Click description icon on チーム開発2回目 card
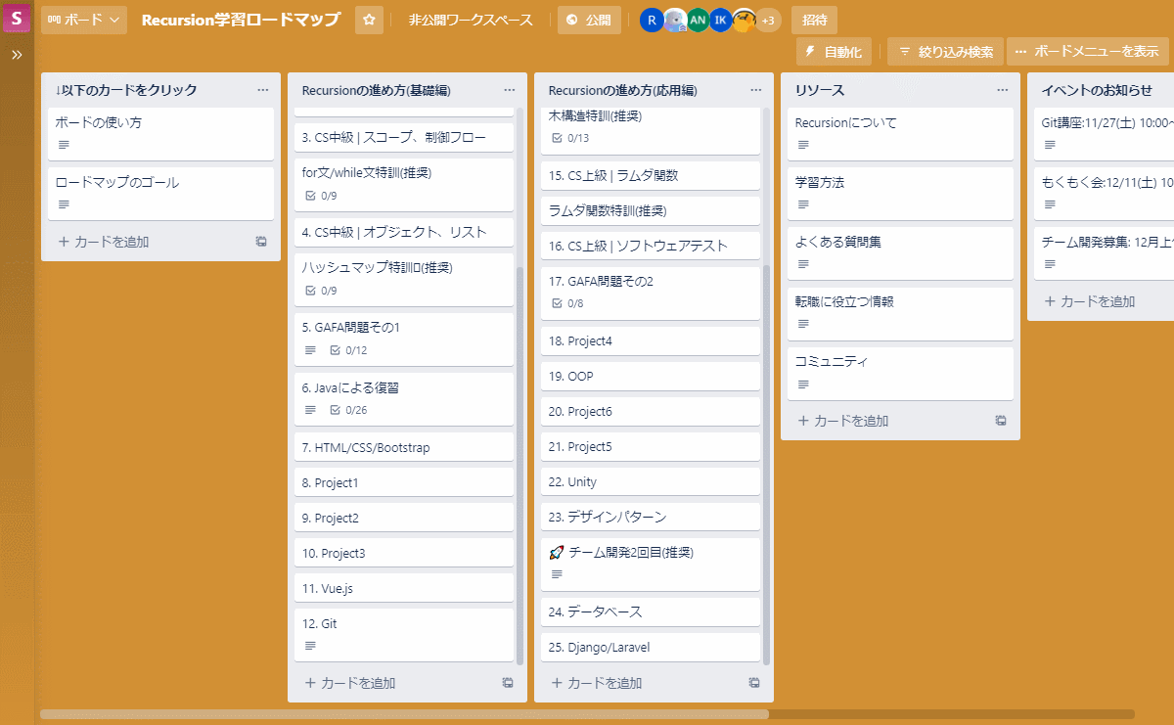The height and width of the screenshot is (725, 1174). point(557,574)
